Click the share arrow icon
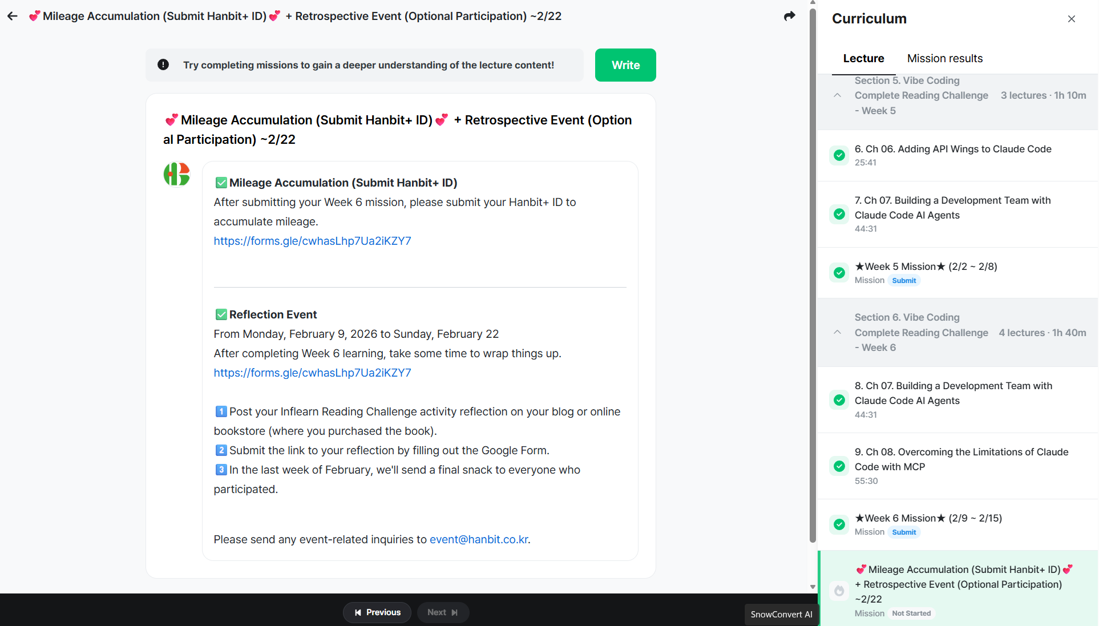 789,16
